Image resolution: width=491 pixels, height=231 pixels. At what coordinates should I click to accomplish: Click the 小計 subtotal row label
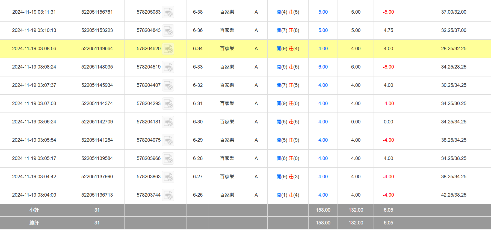(34, 210)
